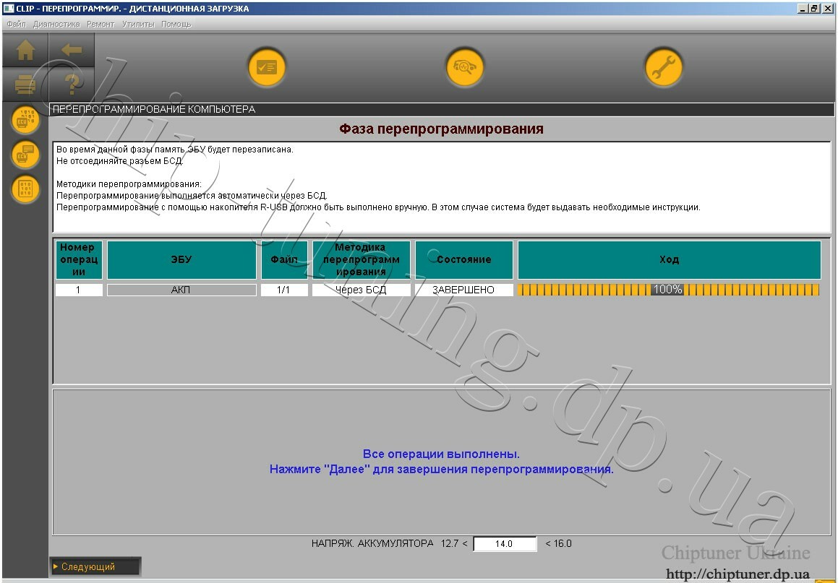The width and height of the screenshot is (838, 583).
Task: Open the vehicle diagnostic magnifier icon
Action: pyautogui.click(x=465, y=67)
